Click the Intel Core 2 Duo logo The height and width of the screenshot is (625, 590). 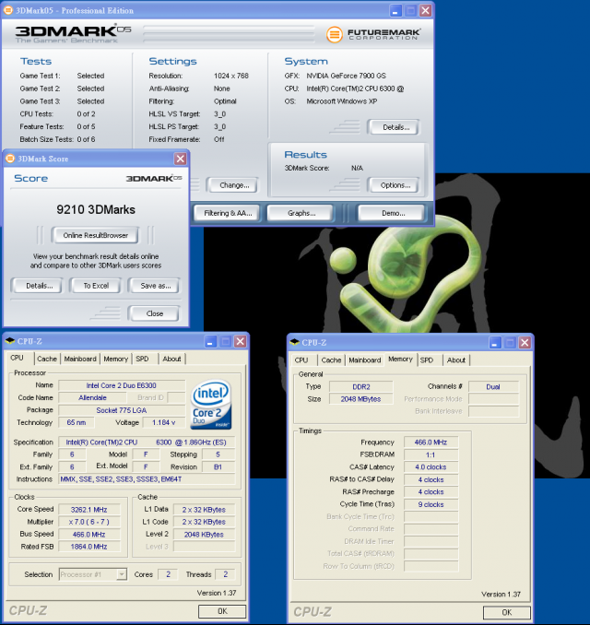(211, 404)
